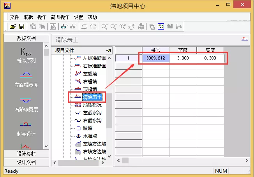Click the 宽度 cell with value 3.000
The height and width of the screenshot is (177, 254).
click(x=183, y=58)
